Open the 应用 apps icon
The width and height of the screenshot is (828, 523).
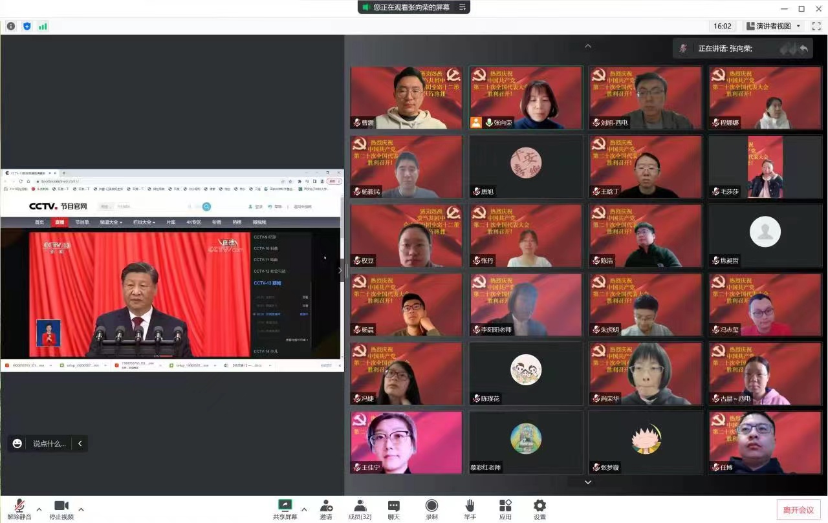505,509
